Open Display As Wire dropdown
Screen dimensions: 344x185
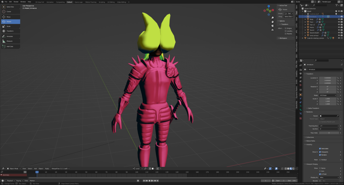[x=329, y=177]
